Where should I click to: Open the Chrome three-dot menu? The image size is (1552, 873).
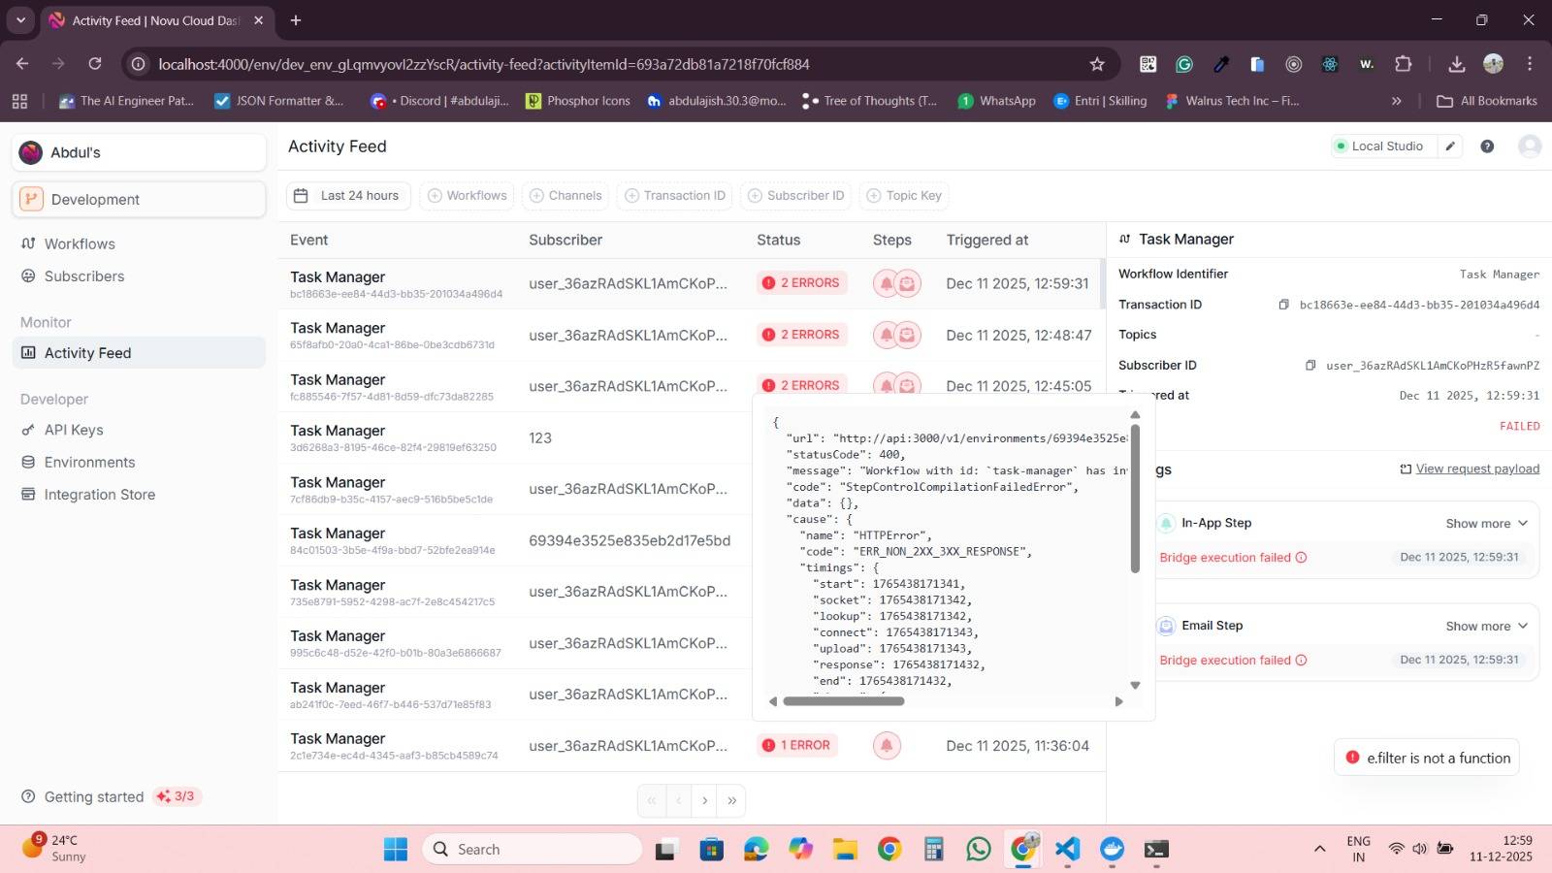[1530, 64]
